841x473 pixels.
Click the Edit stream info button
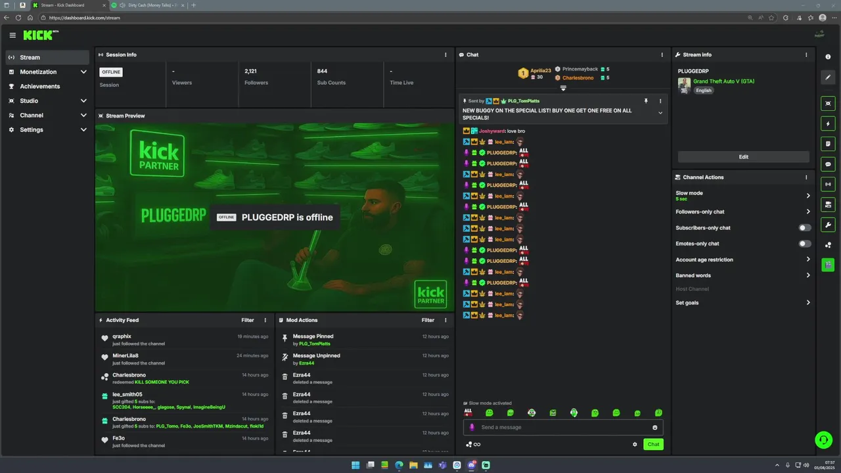point(743,157)
